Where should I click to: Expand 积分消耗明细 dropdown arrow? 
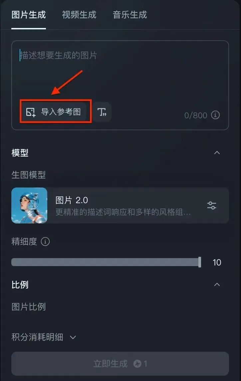pyautogui.click(x=73, y=337)
